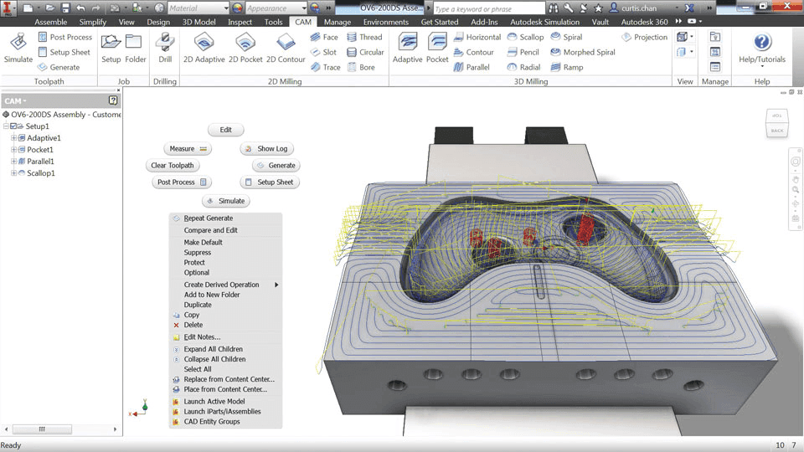Choose the Trace milling operation
Viewport: 804px width, 452px height.
325,67
